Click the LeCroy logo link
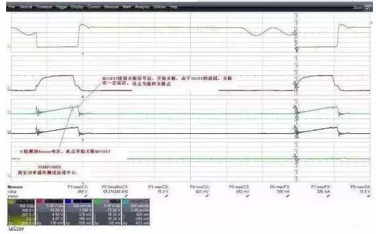Viewport: 376px width, 234px height. tap(16, 229)
